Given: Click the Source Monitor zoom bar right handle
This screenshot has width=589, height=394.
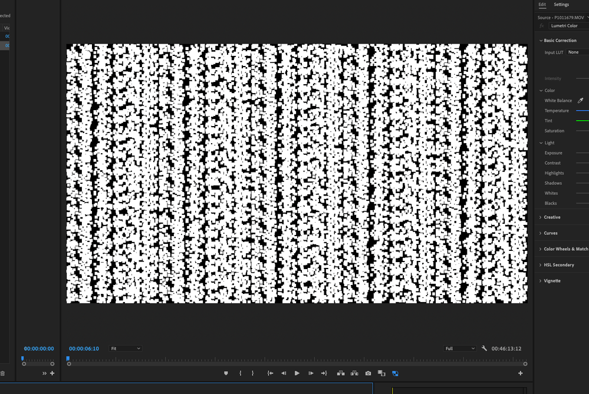Looking at the screenshot, I should coord(52,364).
